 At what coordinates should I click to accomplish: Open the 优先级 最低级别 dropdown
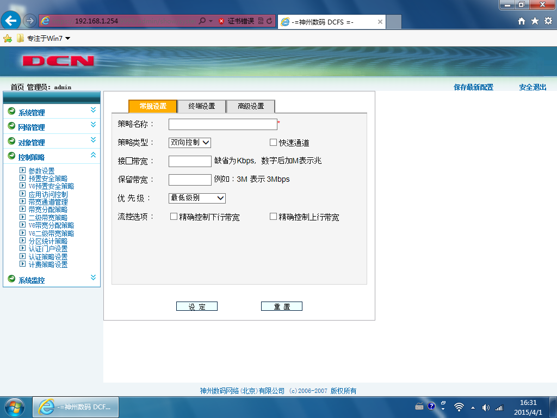tap(197, 198)
